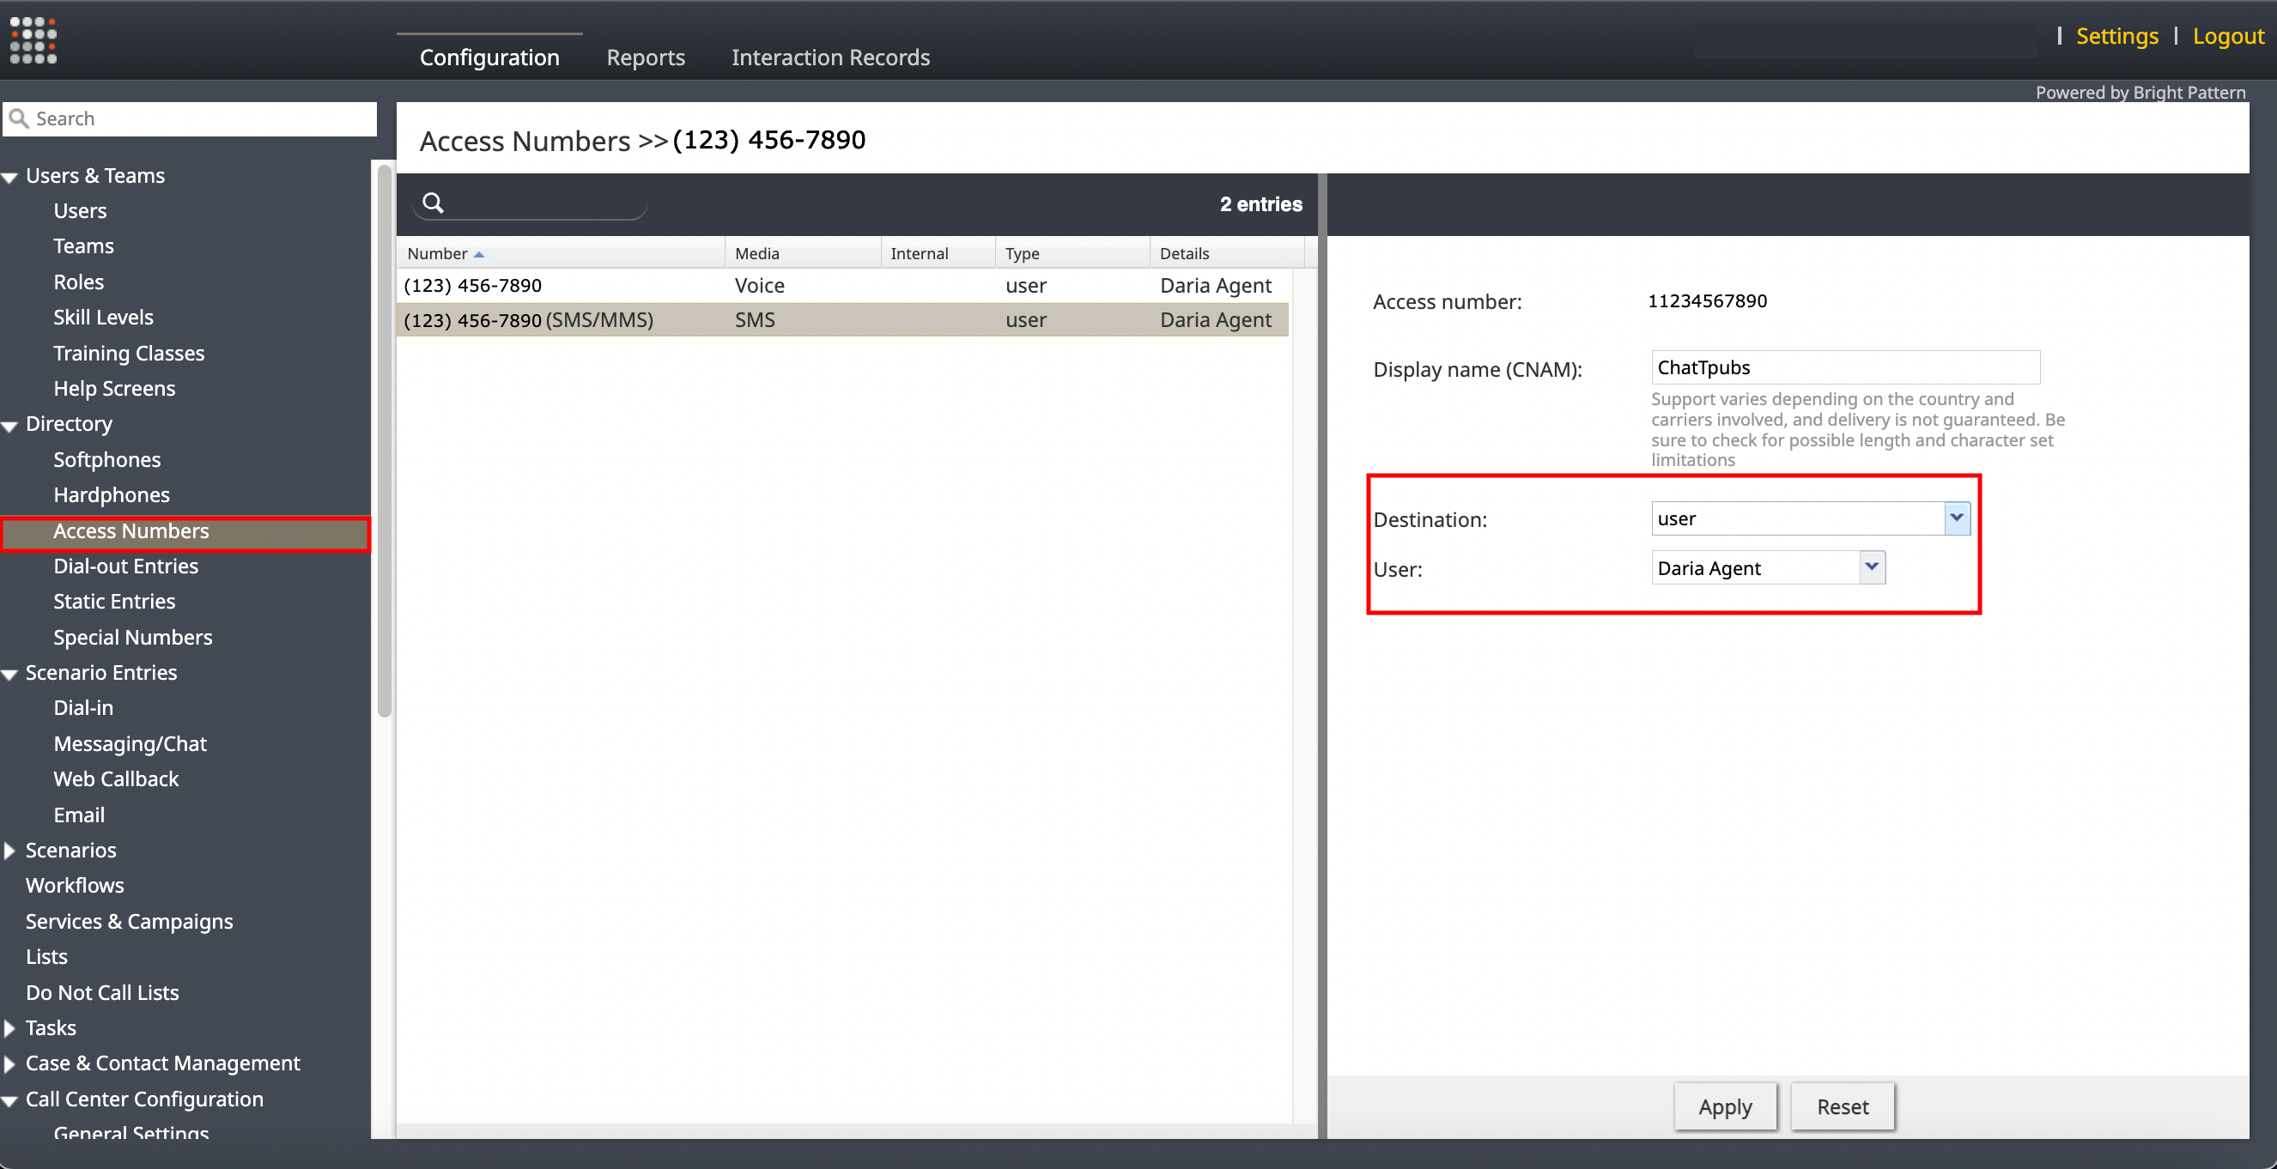Image resolution: width=2277 pixels, height=1169 pixels.
Task: Select Access Numbers in the sidebar
Action: pos(185,534)
